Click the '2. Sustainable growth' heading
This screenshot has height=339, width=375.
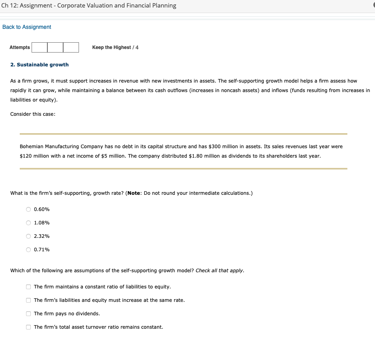[x=39, y=64]
